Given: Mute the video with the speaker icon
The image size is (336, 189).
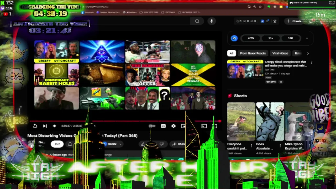Looking at the screenshot, I should tap(54, 126).
